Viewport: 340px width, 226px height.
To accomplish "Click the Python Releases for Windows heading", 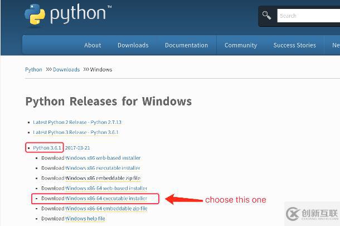I will 109,102.
